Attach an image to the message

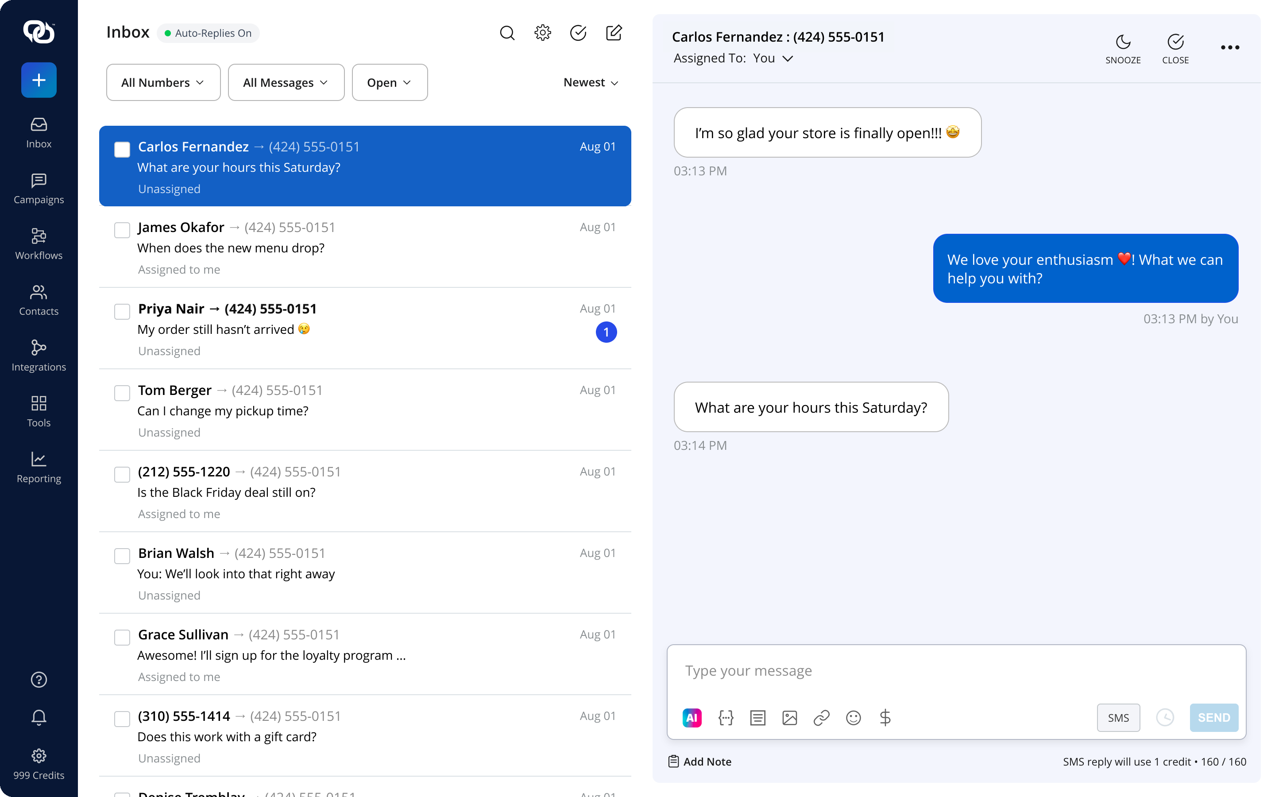coord(789,717)
